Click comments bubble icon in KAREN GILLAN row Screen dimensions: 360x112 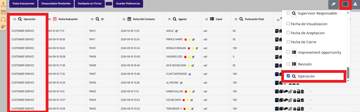286,91
